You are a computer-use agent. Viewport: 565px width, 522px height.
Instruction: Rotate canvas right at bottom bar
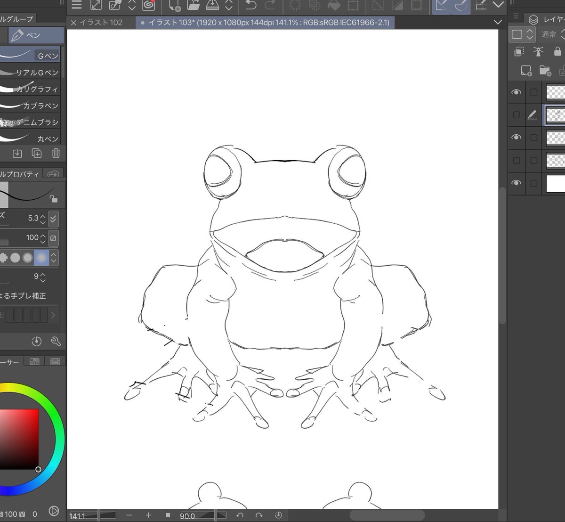pyautogui.click(x=259, y=515)
